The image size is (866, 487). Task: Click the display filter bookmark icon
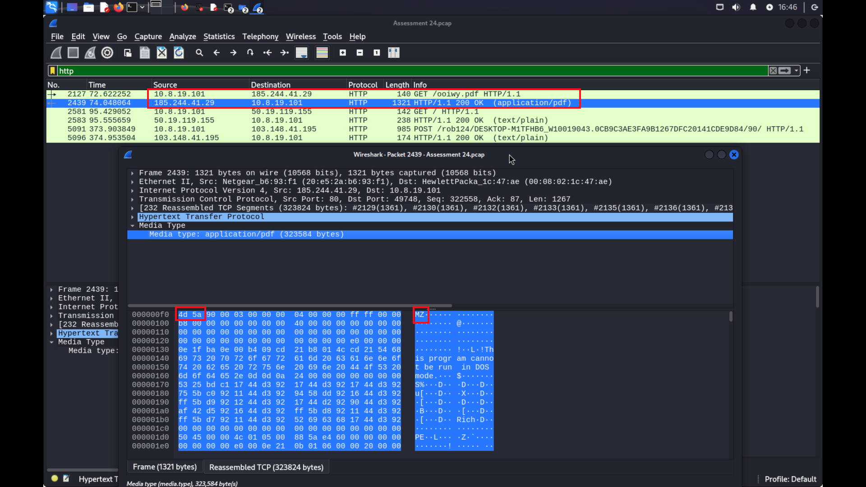pyautogui.click(x=53, y=71)
